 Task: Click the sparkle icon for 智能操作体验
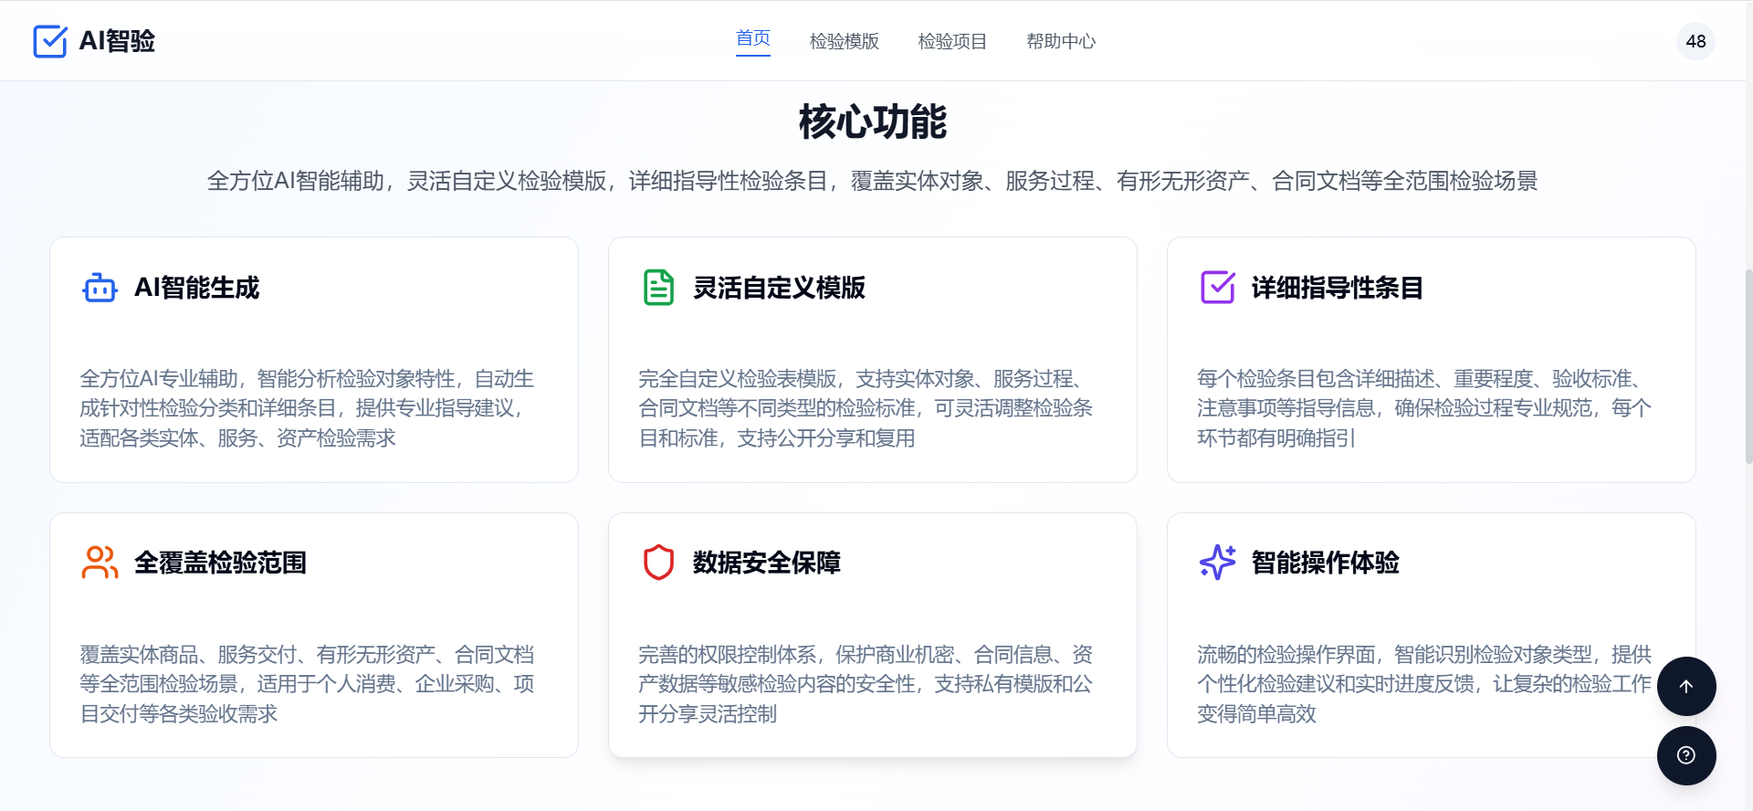click(1217, 563)
